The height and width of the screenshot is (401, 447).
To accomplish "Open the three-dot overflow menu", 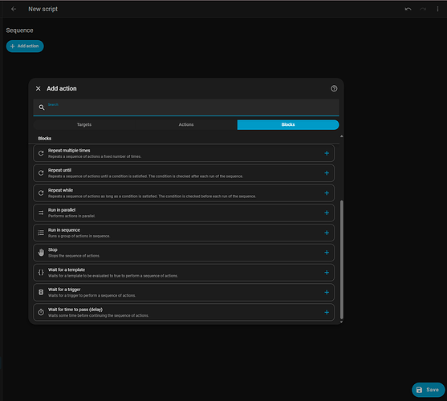I will click(437, 9).
